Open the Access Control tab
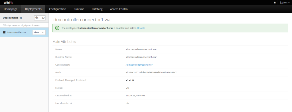292x112 pixels. pyautogui.click(x=119, y=9)
